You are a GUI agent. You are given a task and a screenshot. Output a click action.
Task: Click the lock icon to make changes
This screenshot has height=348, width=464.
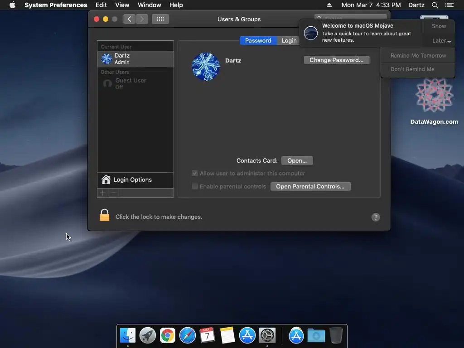tap(105, 215)
